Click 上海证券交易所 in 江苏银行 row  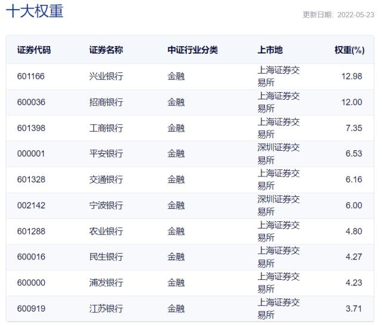click(279, 309)
